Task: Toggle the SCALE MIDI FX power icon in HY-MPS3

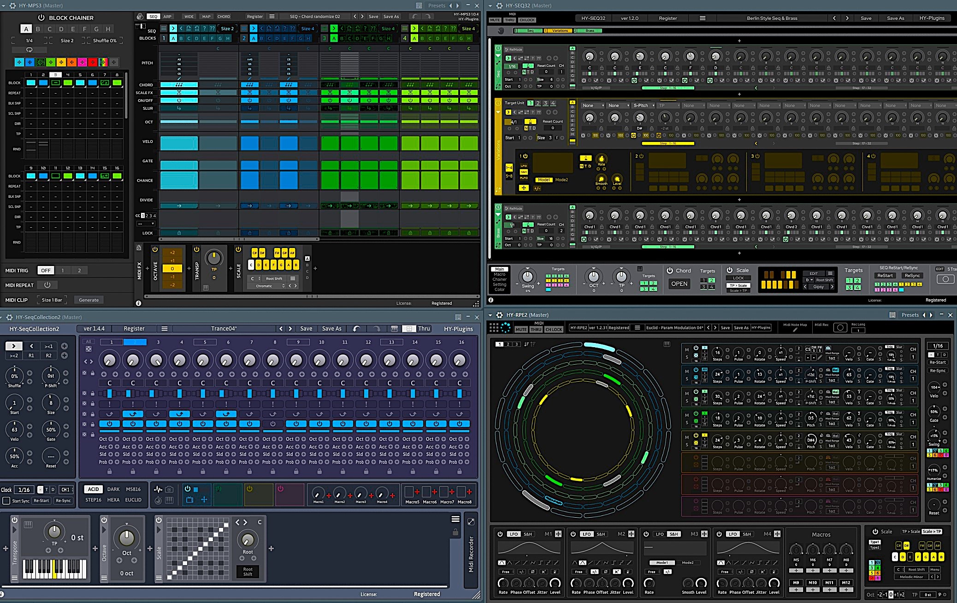Action: [x=238, y=249]
